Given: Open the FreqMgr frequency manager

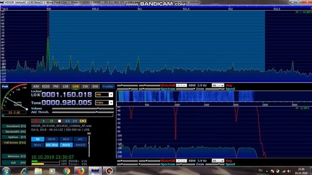Looking at the screenshot, I should pyautogui.click(x=108, y=87).
